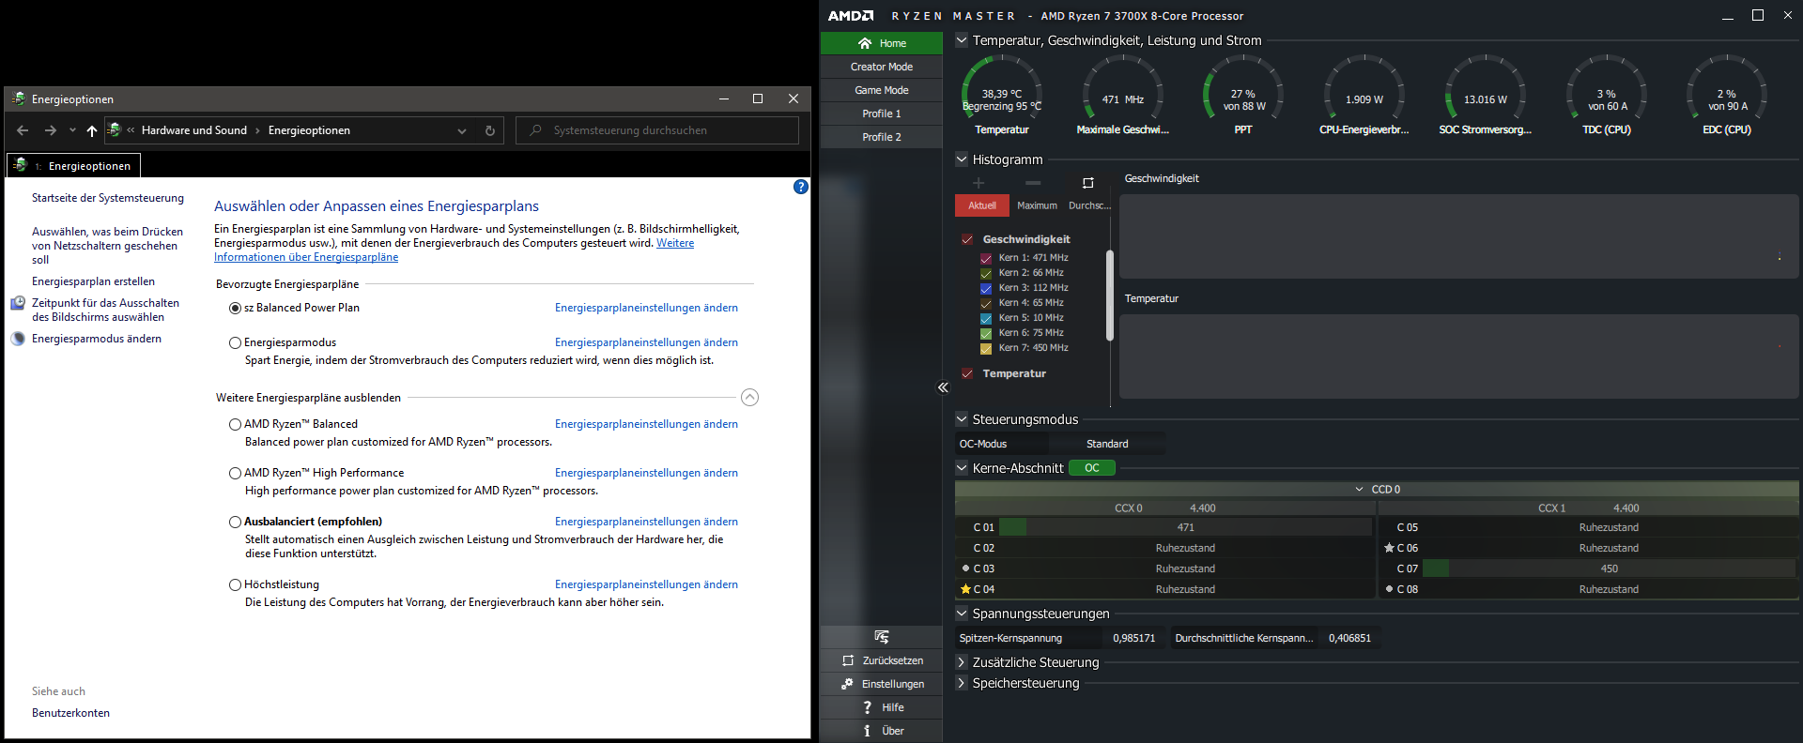Collapse the Histogramm section
1803x743 pixels.
[x=962, y=159]
